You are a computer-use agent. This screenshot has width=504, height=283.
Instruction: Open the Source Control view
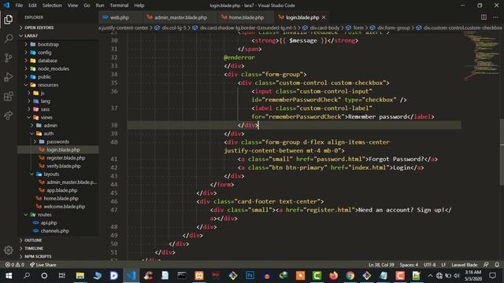(9, 57)
